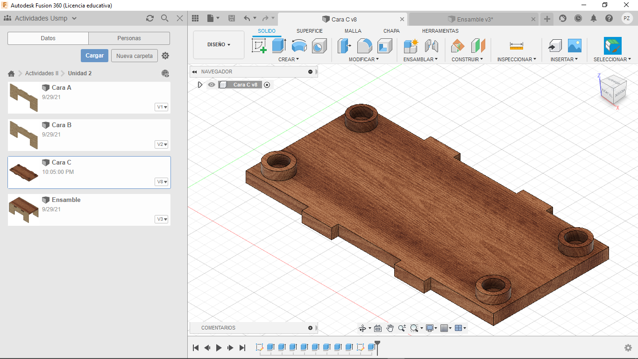This screenshot has width=638, height=359.
Task: Click the Create Sketch tool icon
Action: point(259,46)
